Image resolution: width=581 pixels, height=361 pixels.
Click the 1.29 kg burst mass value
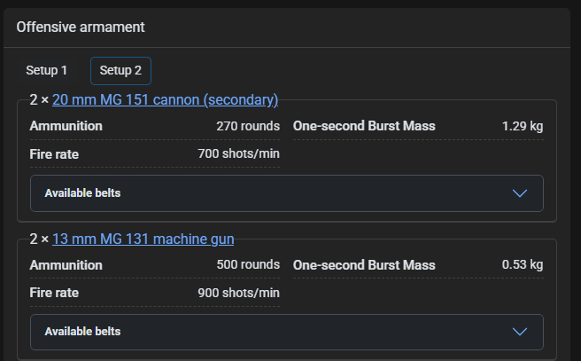click(522, 126)
